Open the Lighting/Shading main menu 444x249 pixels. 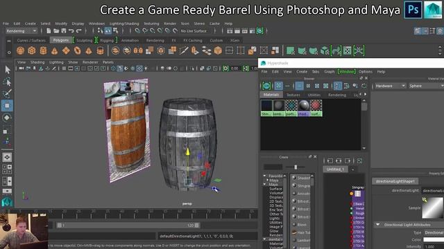coord(124,24)
